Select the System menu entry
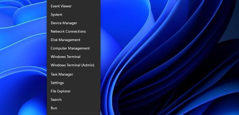This screenshot has height=115, width=239. point(74,15)
